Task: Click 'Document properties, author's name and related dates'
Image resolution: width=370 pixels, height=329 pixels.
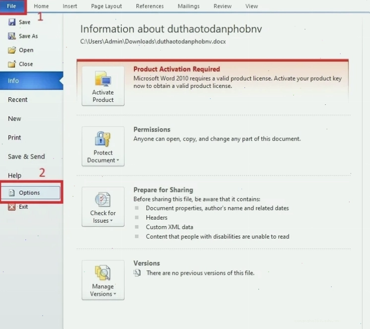Action: [217, 208]
